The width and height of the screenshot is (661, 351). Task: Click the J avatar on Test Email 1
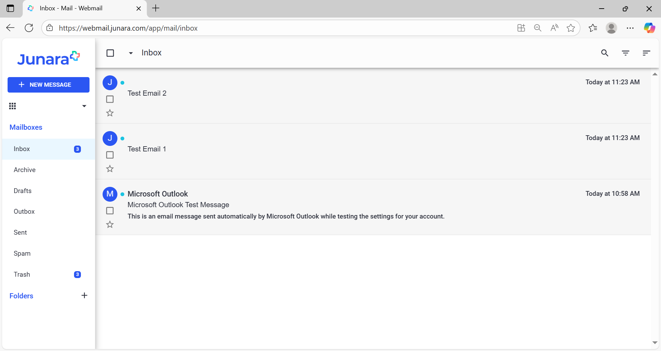110,138
